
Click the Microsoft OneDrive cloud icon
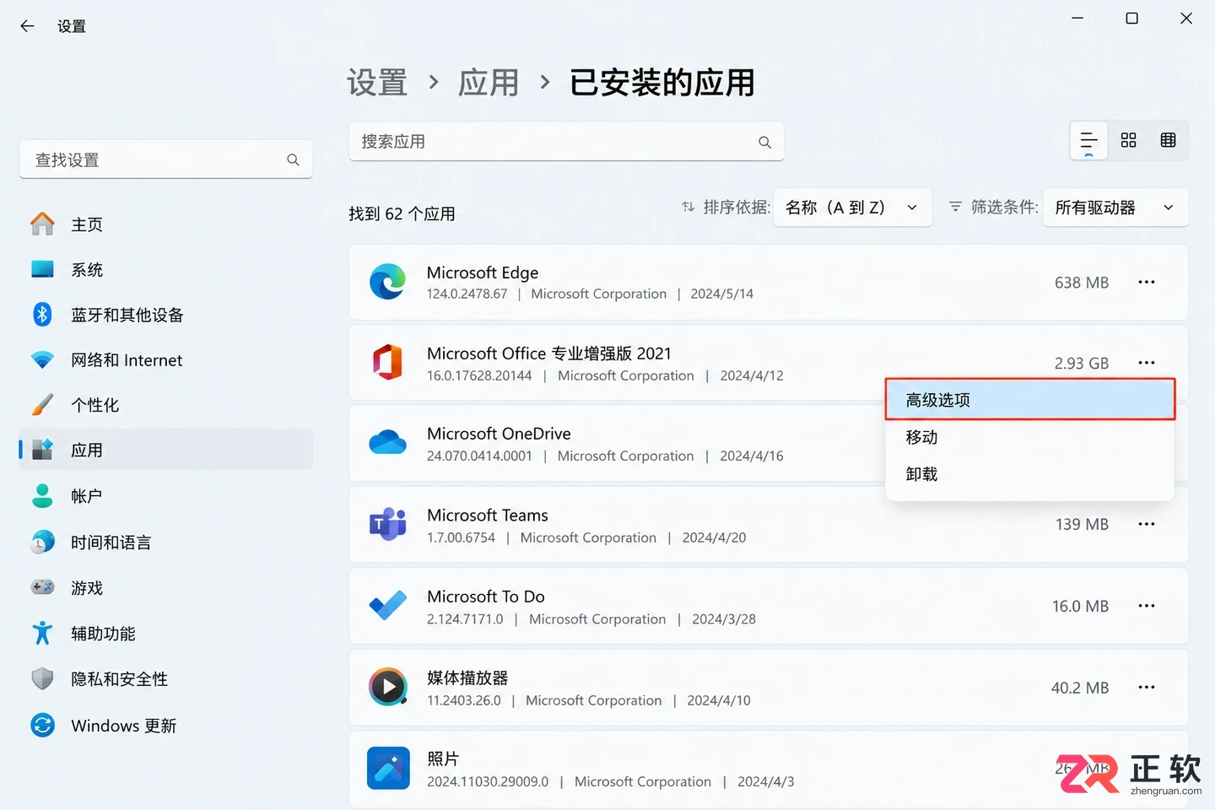coord(388,442)
